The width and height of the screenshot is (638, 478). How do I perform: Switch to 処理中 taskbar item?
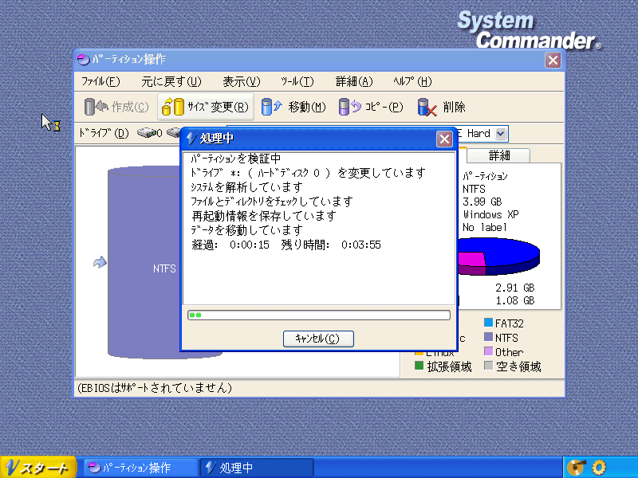(257, 468)
